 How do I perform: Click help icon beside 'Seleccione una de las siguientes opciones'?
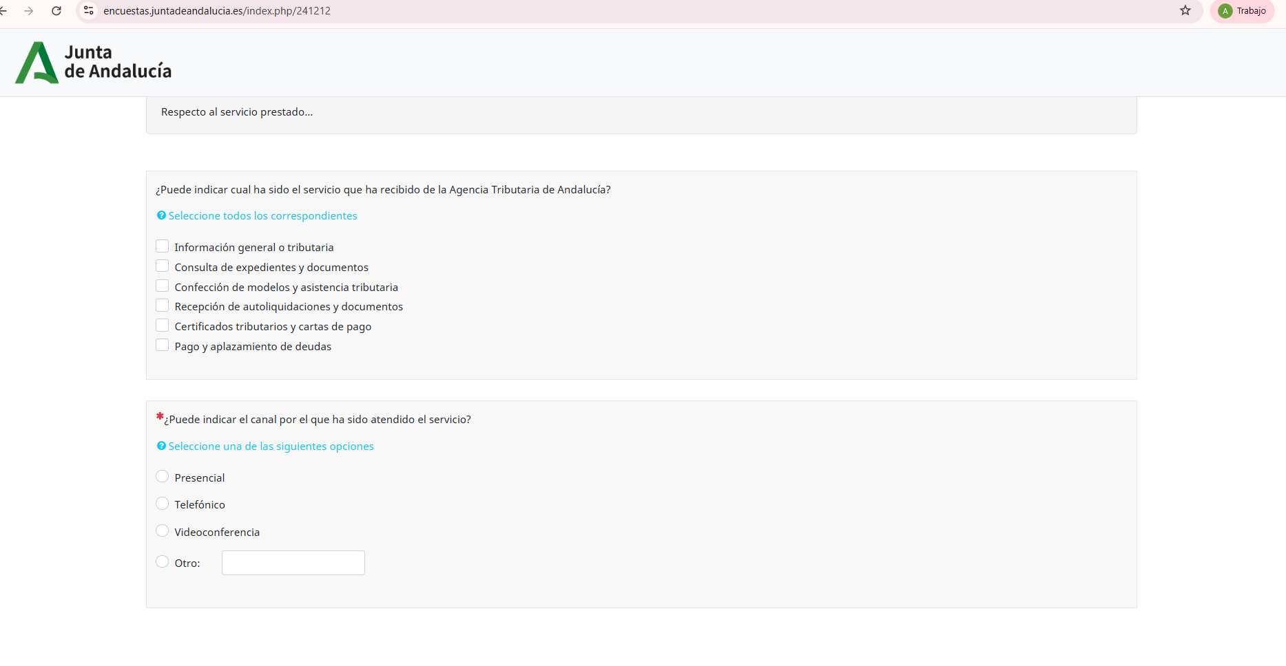pyautogui.click(x=161, y=446)
